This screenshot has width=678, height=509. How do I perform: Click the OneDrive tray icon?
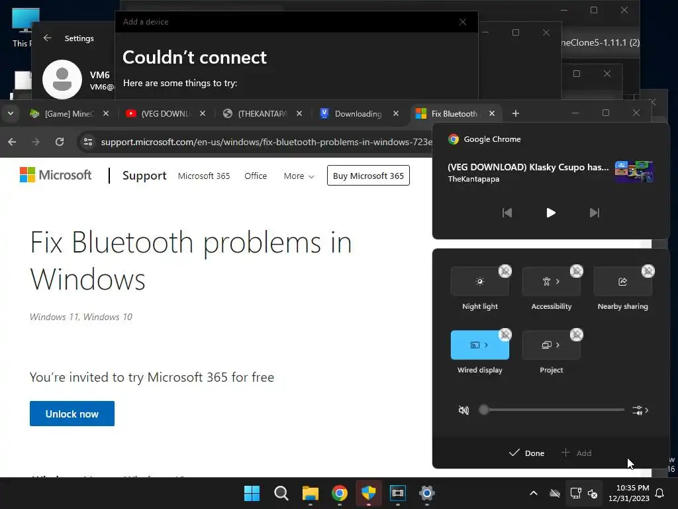point(555,493)
